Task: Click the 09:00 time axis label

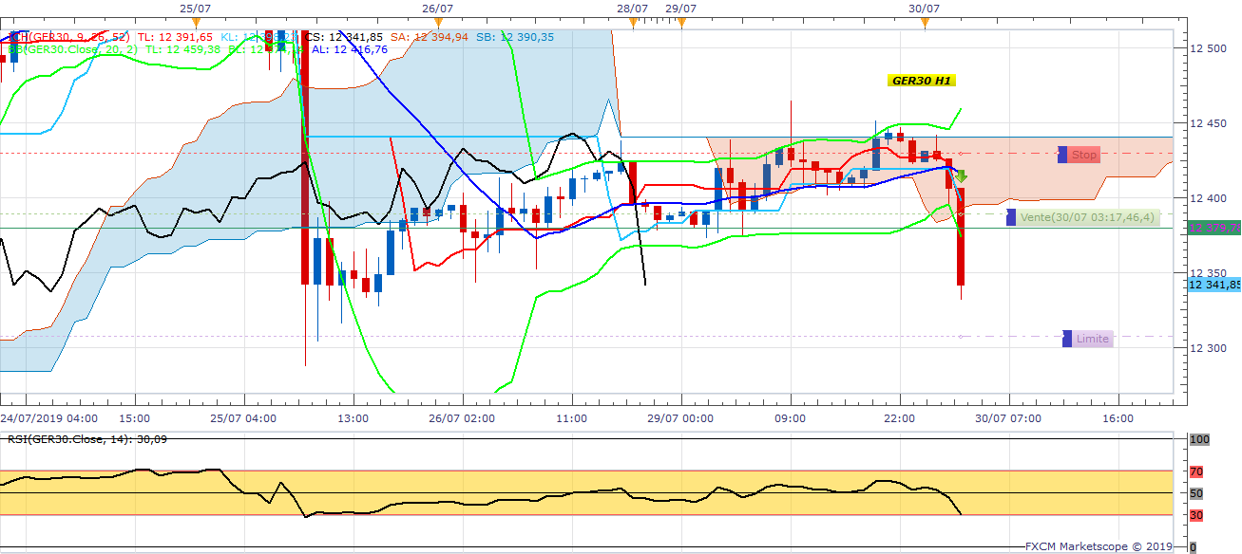Action: pos(790,418)
